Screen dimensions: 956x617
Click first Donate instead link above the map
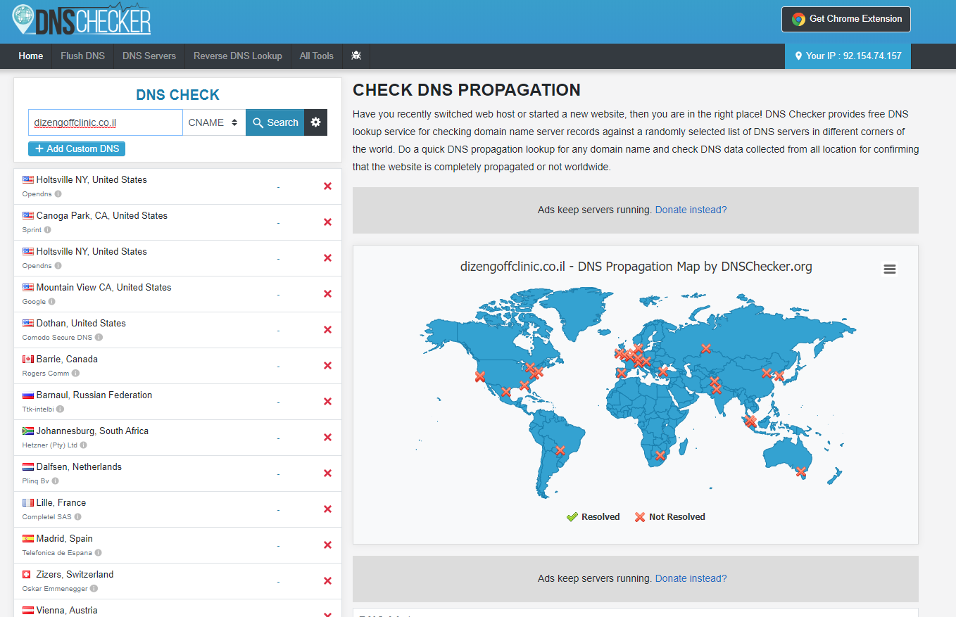point(691,210)
